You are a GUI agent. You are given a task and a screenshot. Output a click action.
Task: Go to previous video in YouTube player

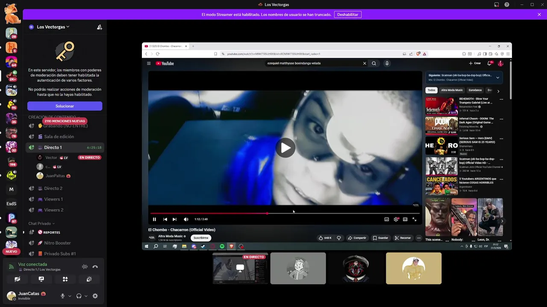coord(165,219)
